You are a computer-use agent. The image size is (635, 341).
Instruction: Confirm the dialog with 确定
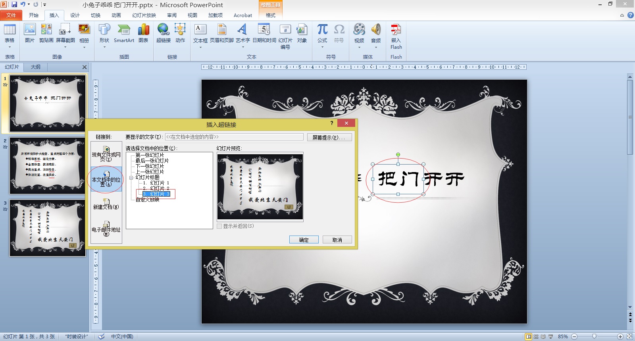click(304, 240)
